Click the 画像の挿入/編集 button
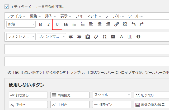 [x=151, y=104]
